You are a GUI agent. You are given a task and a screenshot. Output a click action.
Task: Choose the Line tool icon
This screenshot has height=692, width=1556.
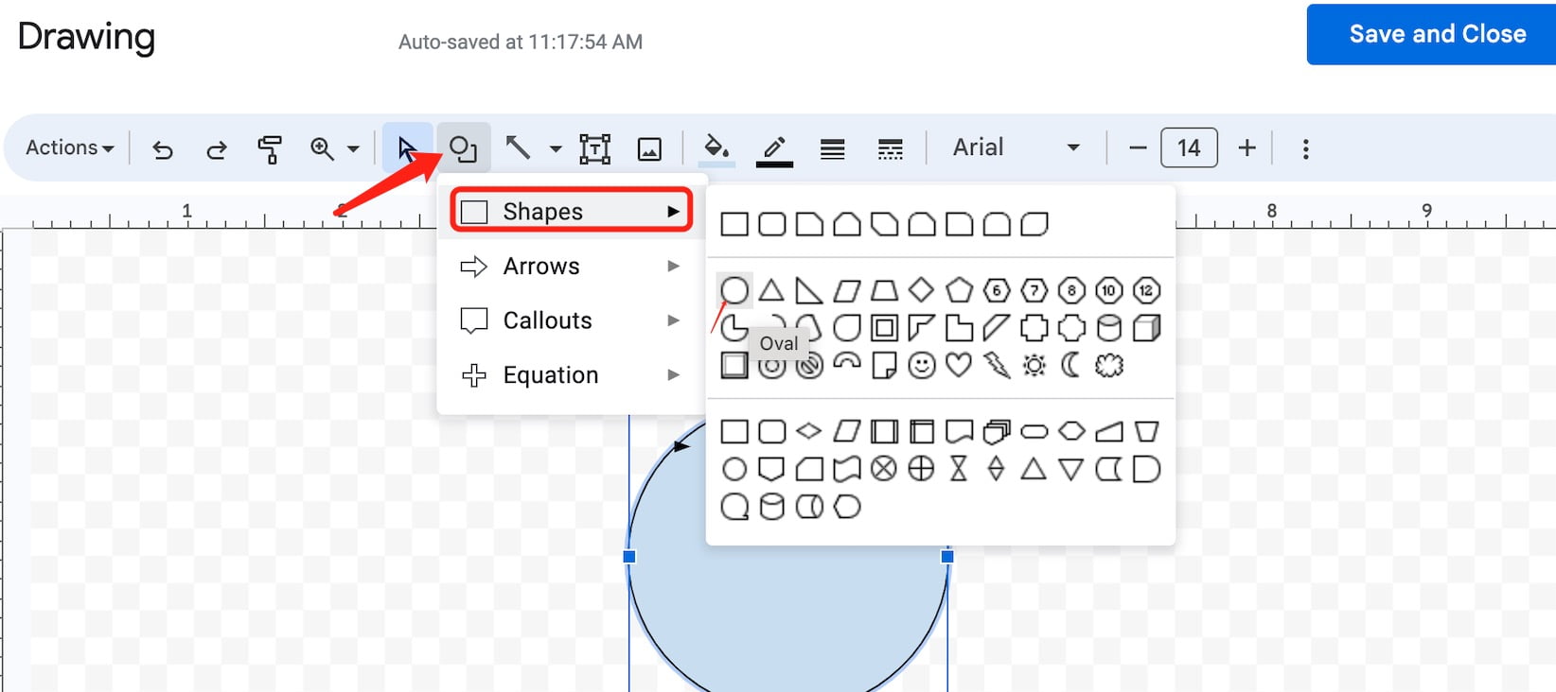518,147
